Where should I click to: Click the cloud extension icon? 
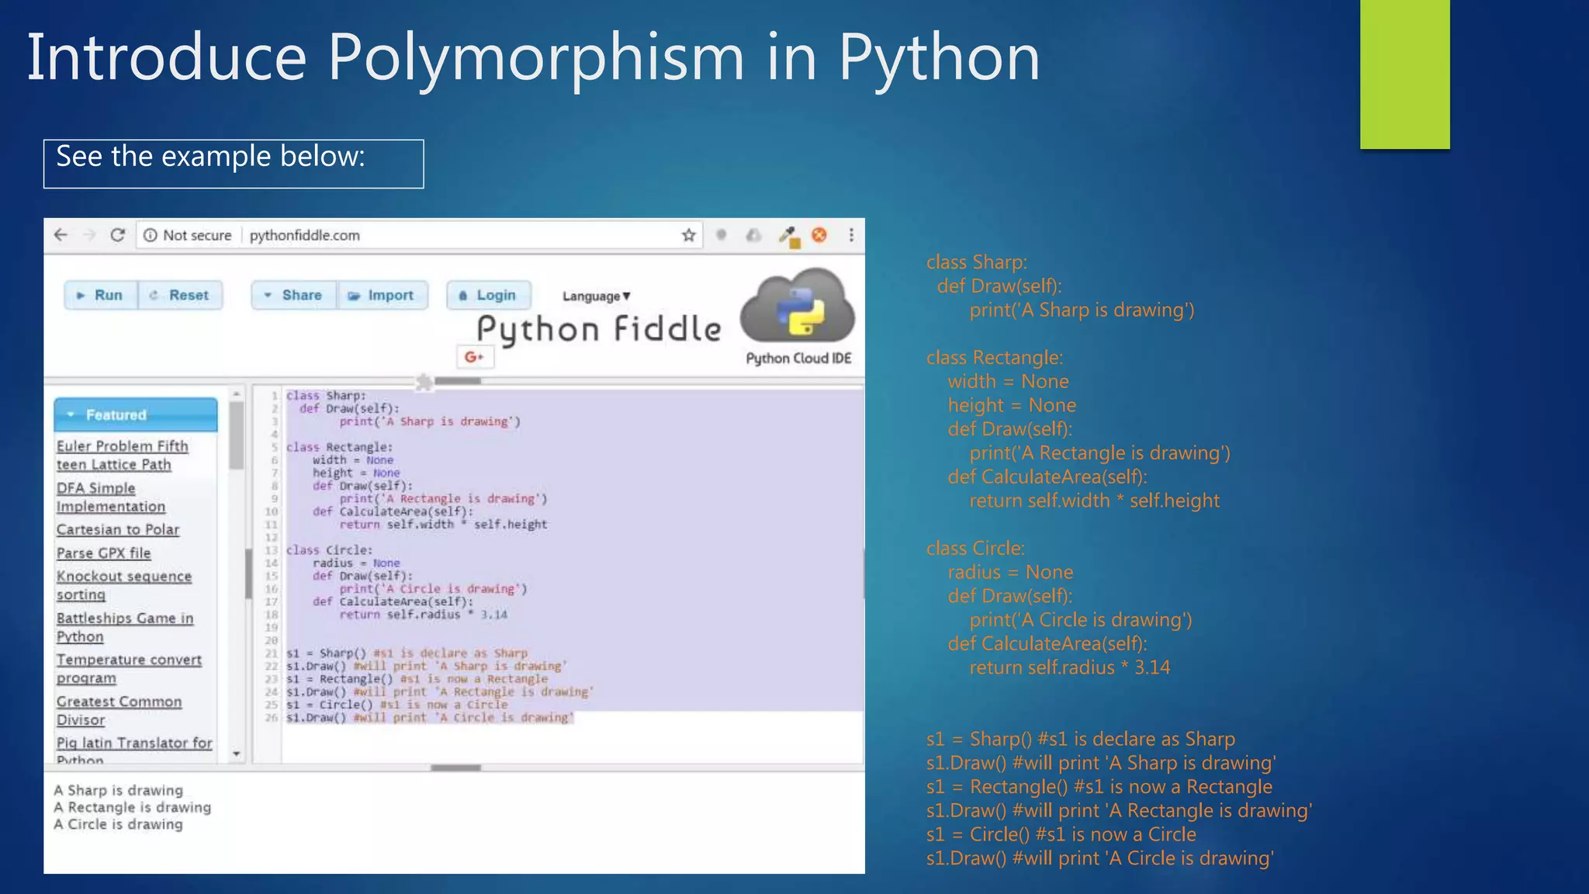[x=753, y=234]
